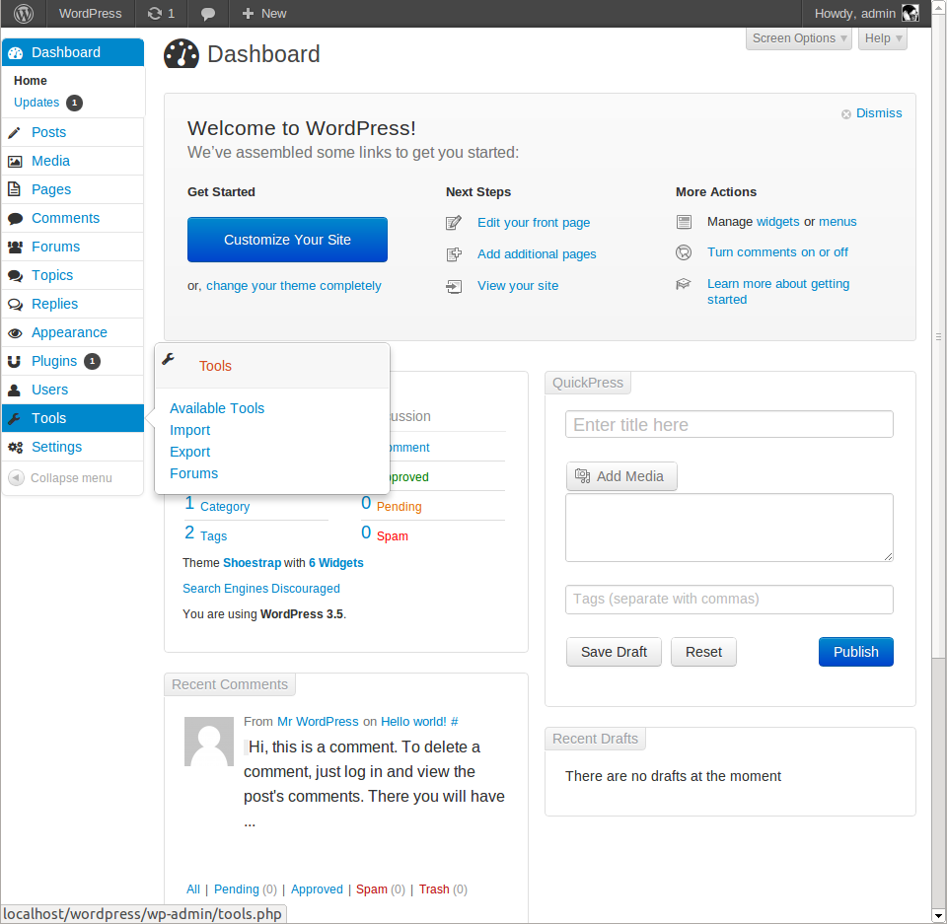Click the Posts pin icon in sidebar
This screenshot has width=947, height=924.
15,133
